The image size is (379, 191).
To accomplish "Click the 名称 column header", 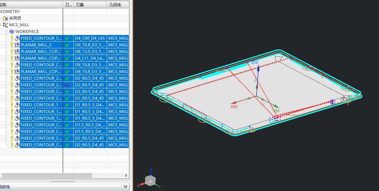I will tap(31, 5).
